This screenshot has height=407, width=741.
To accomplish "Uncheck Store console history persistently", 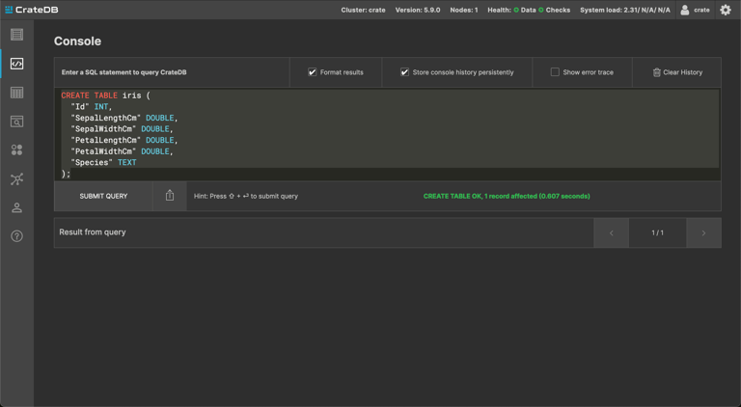I will [x=404, y=72].
